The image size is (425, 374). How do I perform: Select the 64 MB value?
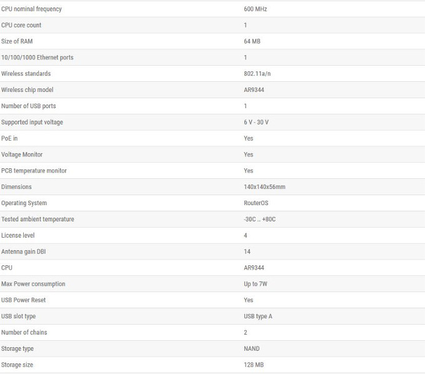252,41
